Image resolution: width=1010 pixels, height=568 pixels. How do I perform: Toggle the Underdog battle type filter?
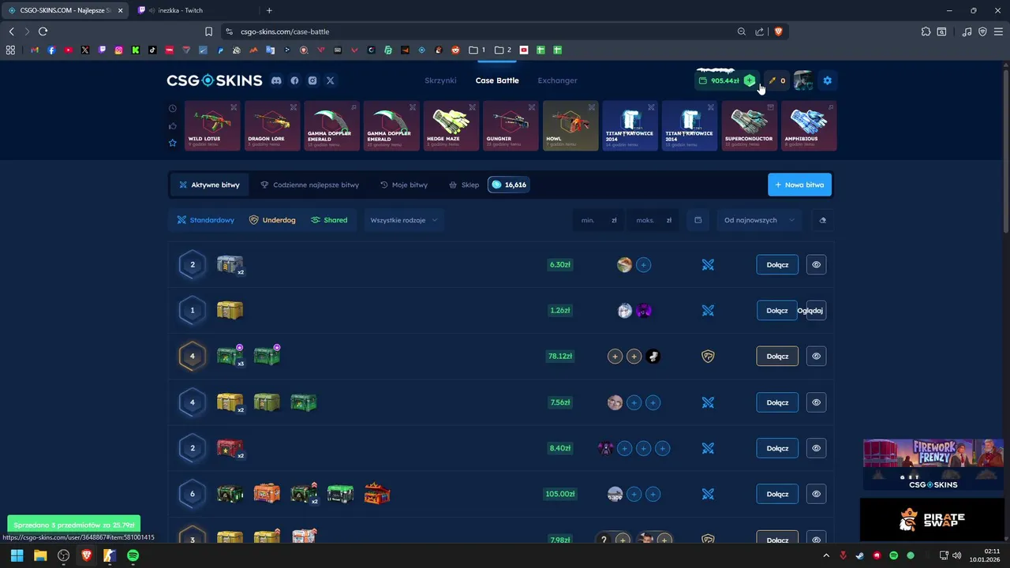click(272, 220)
